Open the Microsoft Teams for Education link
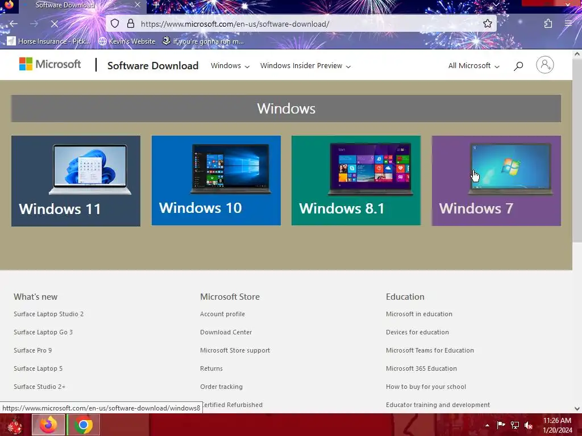582x436 pixels. click(x=430, y=350)
